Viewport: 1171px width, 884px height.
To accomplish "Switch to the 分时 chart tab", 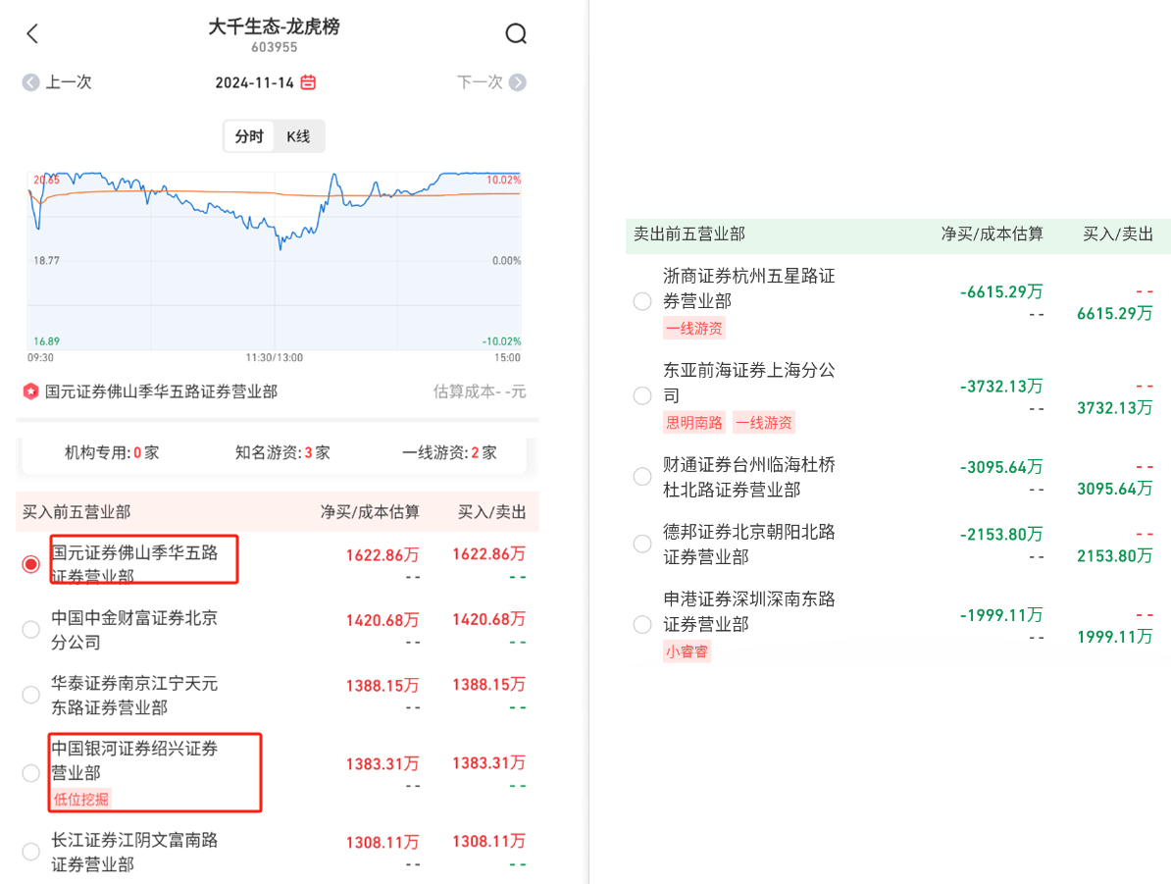I will [x=249, y=136].
